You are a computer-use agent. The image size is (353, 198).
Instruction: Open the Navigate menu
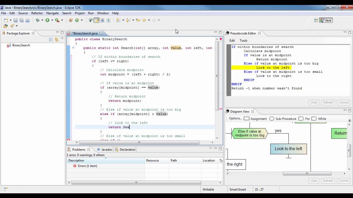click(52, 13)
